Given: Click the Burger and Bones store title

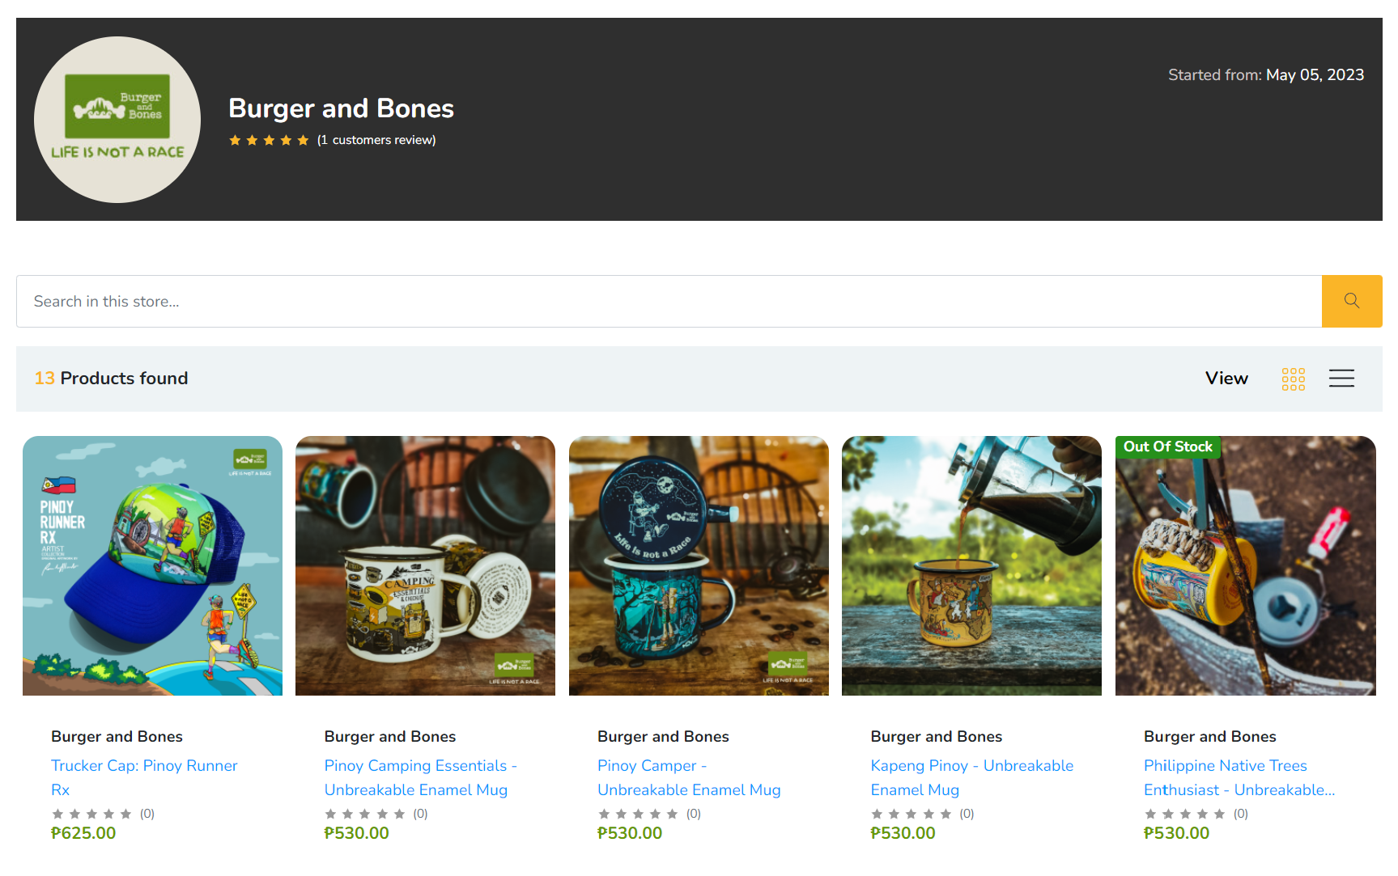Looking at the screenshot, I should pyautogui.click(x=341, y=108).
